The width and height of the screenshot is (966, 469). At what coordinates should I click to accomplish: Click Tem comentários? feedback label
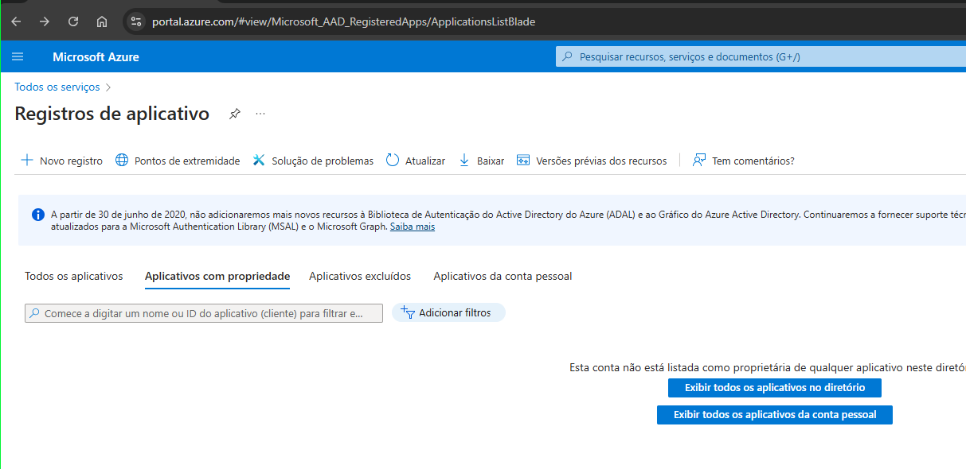point(753,161)
